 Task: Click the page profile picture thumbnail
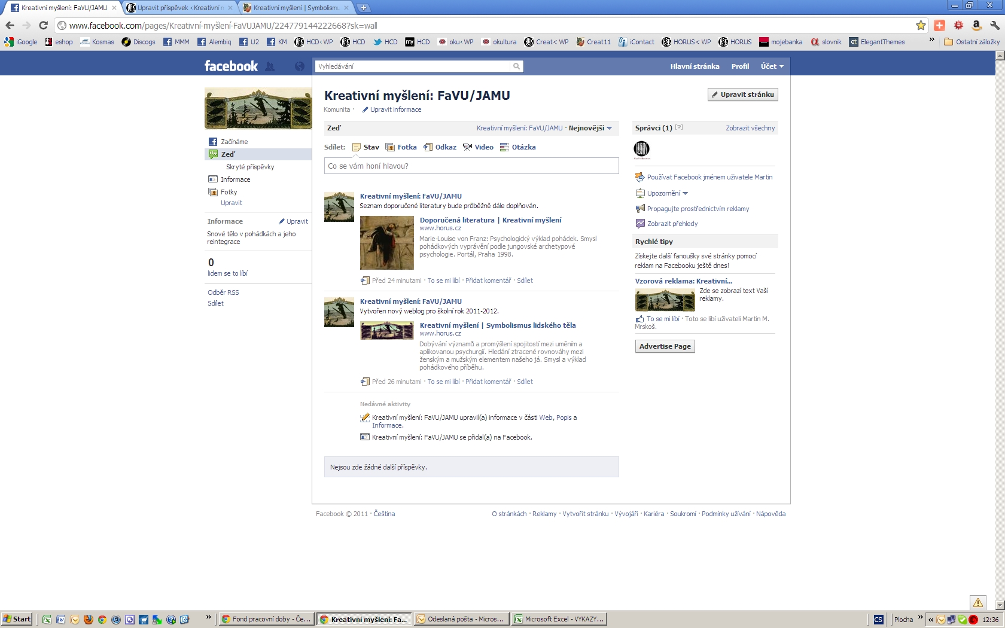(x=258, y=108)
